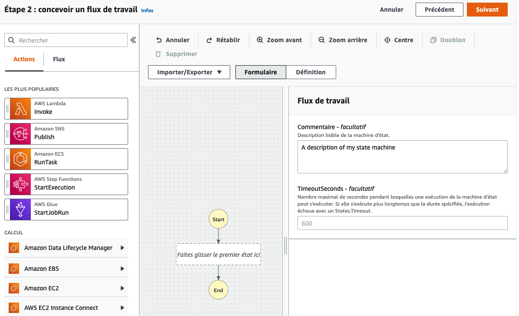This screenshot has width=519, height=316.
Task: Click the duplicate icon
Action: point(433,40)
